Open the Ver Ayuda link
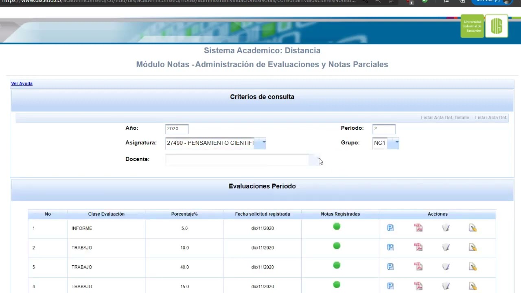The width and height of the screenshot is (521, 293). point(22,83)
